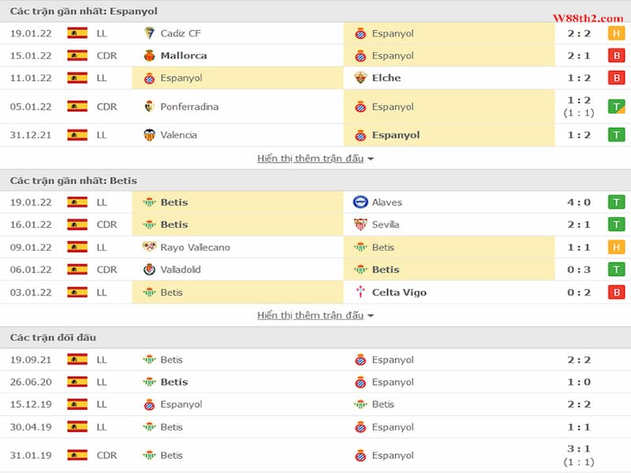Click the Elche club crest icon
The width and height of the screenshot is (631, 473).
click(360, 77)
